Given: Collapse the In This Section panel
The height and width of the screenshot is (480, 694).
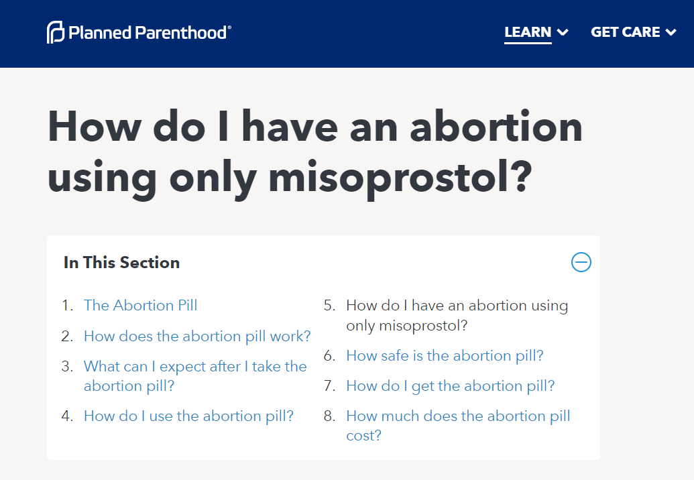Looking at the screenshot, I should (581, 262).
